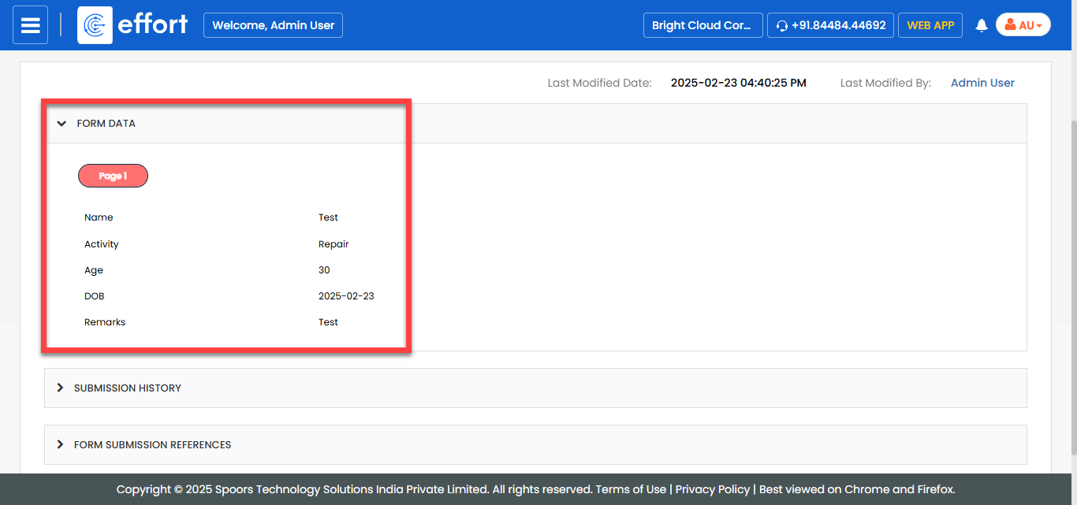Open the hamburger navigation menu
The height and width of the screenshot is (505, 1077).
point(30,25)
